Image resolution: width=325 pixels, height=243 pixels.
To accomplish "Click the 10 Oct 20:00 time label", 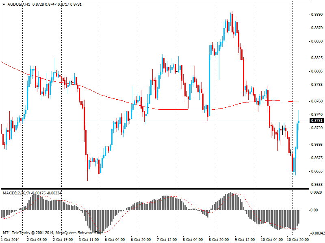I will pos(297,240).
